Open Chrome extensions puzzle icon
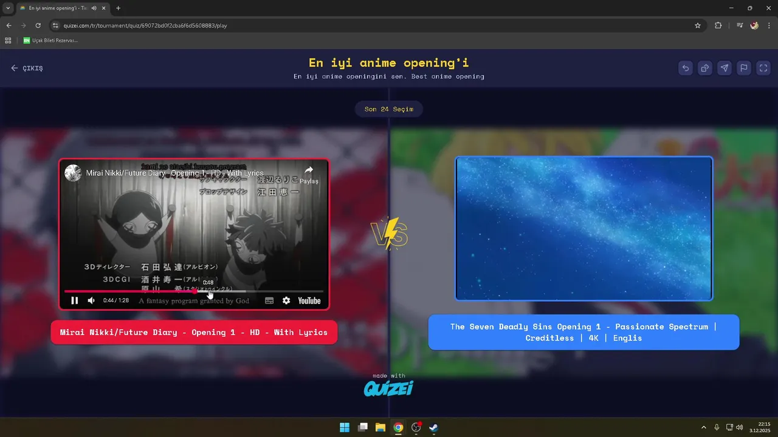This screenshot has width=778, height=437. [718, 25]
